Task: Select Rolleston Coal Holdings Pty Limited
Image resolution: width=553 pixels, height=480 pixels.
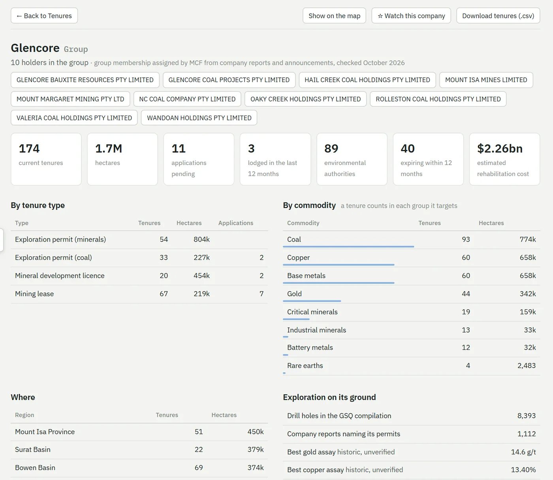Action: tap(438, 99)
